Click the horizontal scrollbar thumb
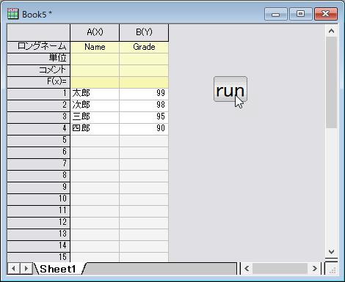Image resolution: width=345 pixels, height=282 pixels. point(280,269)
